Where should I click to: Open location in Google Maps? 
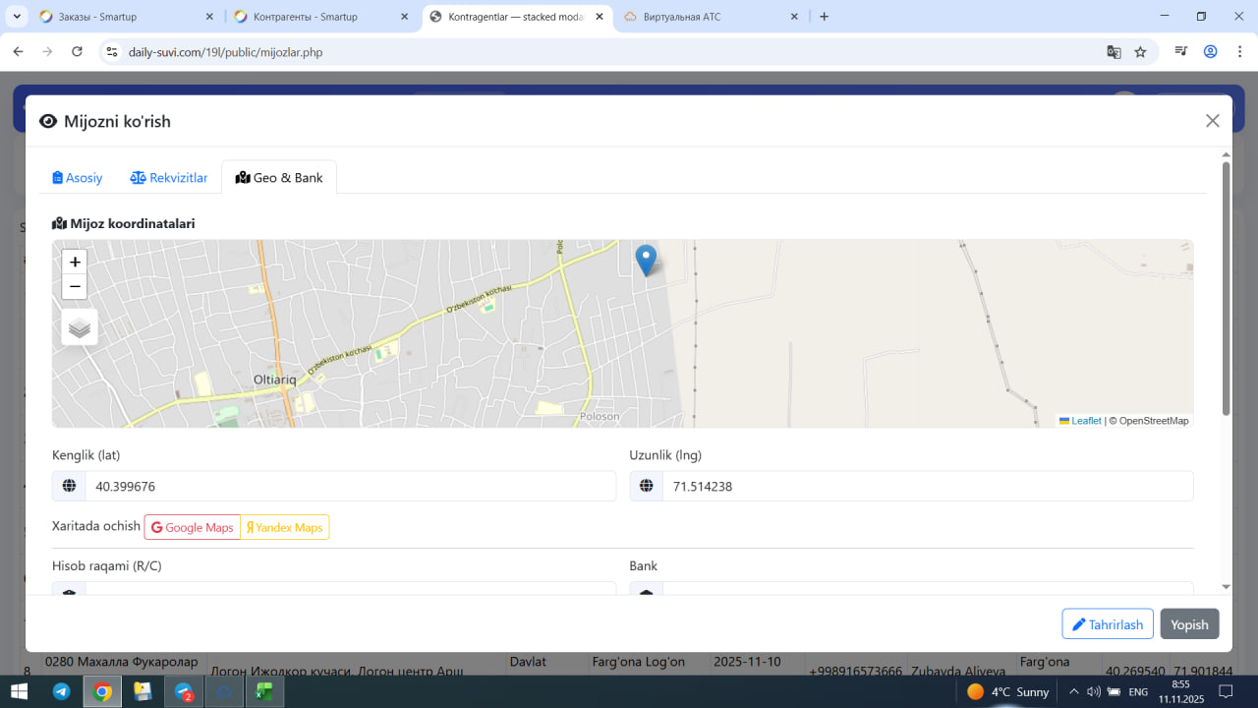click(193, 527)
